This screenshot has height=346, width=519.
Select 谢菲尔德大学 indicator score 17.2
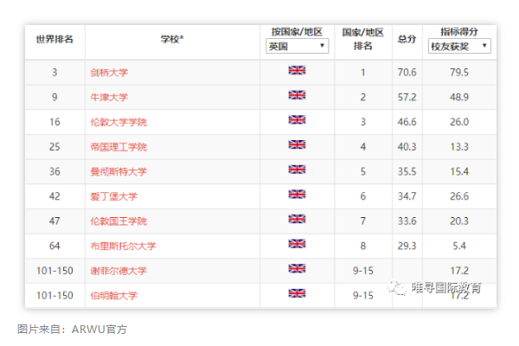tap(459, 271)
